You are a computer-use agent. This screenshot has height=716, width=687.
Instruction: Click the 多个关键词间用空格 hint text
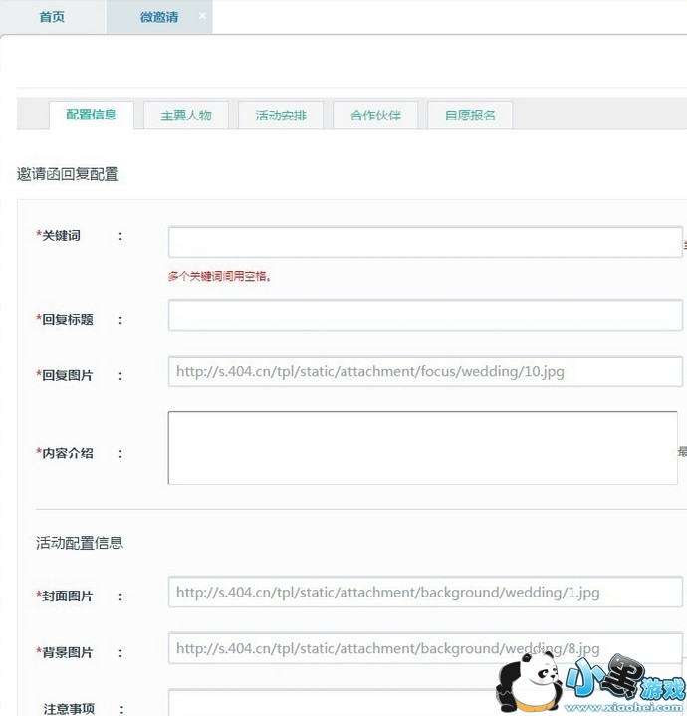[220, 276]
